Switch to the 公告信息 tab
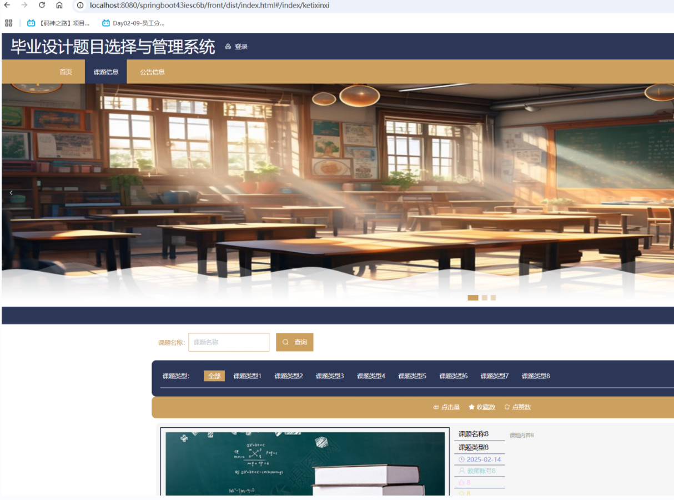674x500 pixels. [x=152, y=72]
